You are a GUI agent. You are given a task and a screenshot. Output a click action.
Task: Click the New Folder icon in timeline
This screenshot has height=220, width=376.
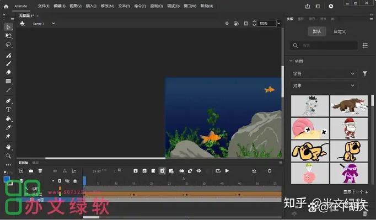(x=31, y=171)
